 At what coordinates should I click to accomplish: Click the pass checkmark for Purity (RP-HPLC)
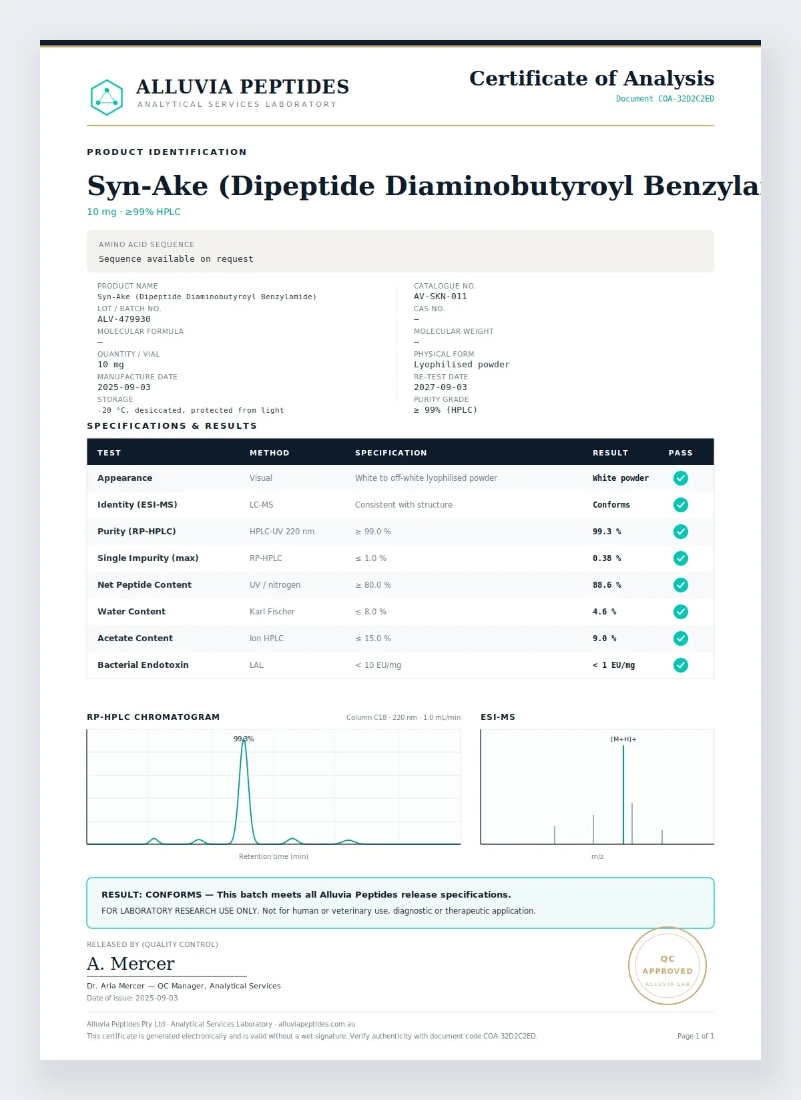[681, 532]
